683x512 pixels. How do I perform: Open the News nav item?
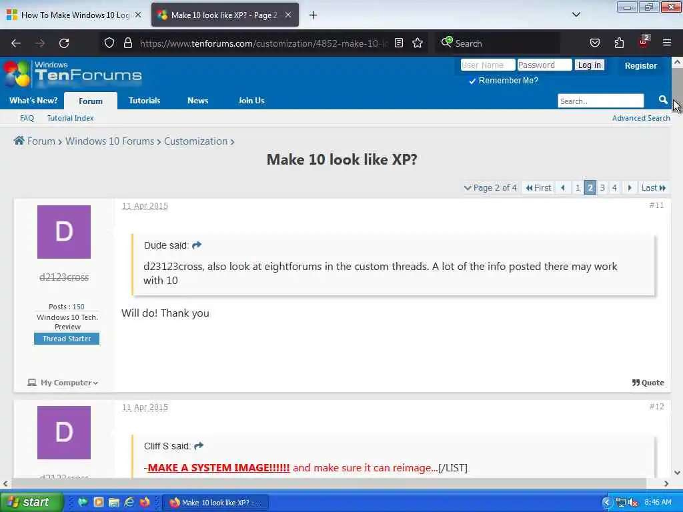coord(197,101)
